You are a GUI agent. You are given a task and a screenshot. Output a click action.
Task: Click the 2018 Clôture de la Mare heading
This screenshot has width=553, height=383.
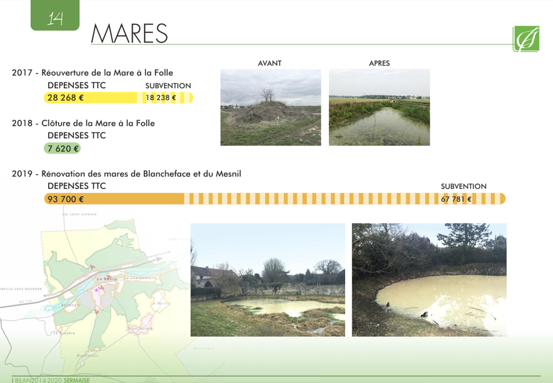(83, 123)
